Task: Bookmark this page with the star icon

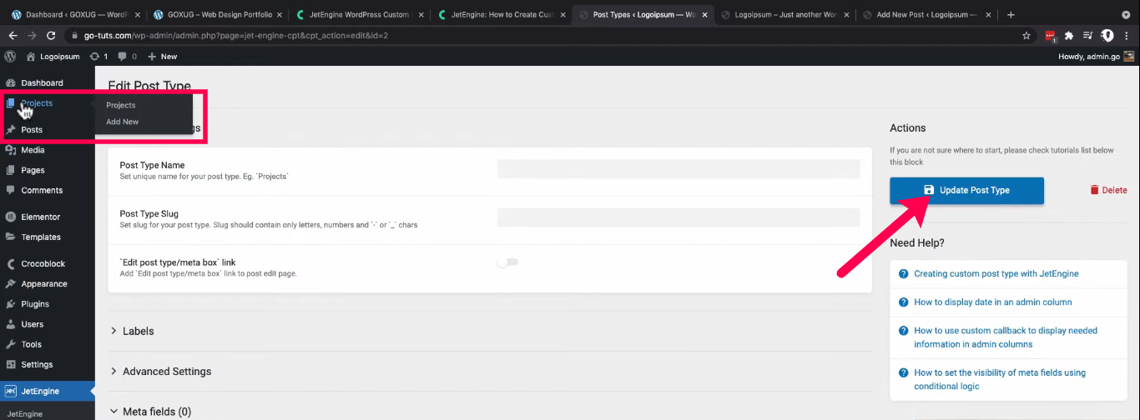Action: point(1027,36)
